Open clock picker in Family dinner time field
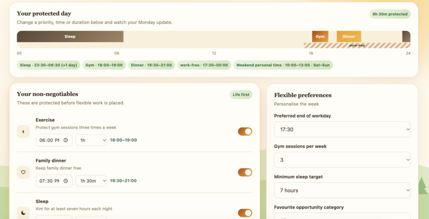Viewport: 429px width, 219px height. click(65, 181)
